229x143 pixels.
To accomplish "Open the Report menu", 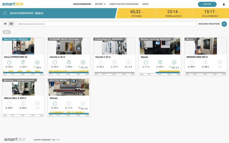I will click(100, 4).
